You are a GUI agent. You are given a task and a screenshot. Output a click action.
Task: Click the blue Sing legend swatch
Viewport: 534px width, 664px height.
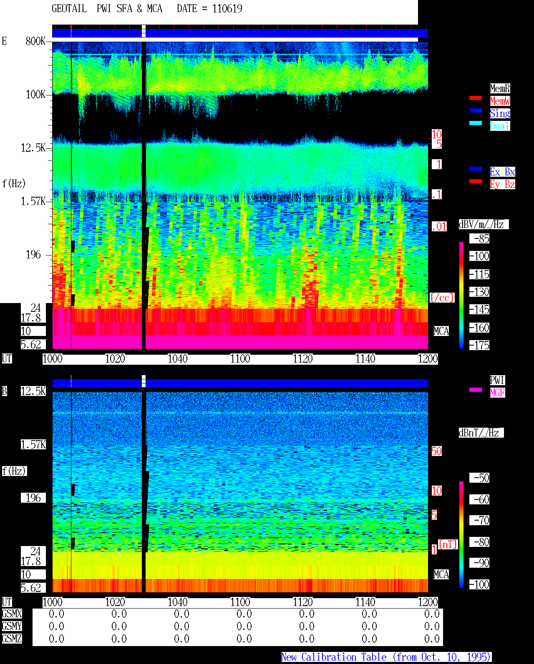point(476,110)
